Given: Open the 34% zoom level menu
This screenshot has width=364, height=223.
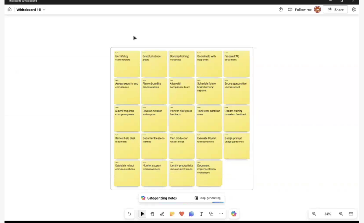Looking at the screenshot, I should click(x=327, y=214).
